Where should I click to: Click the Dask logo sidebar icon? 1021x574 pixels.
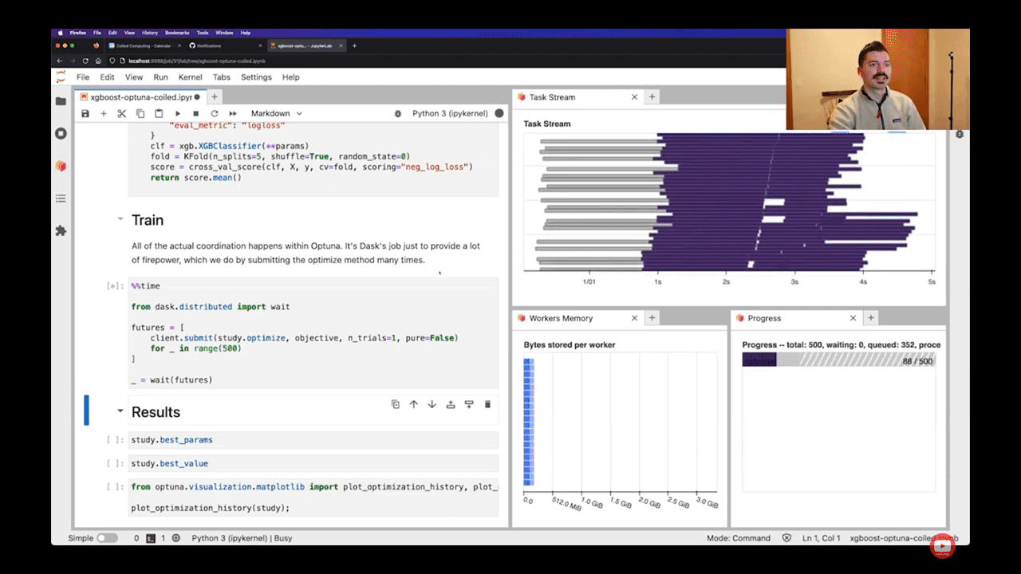(x=61, y=166)
